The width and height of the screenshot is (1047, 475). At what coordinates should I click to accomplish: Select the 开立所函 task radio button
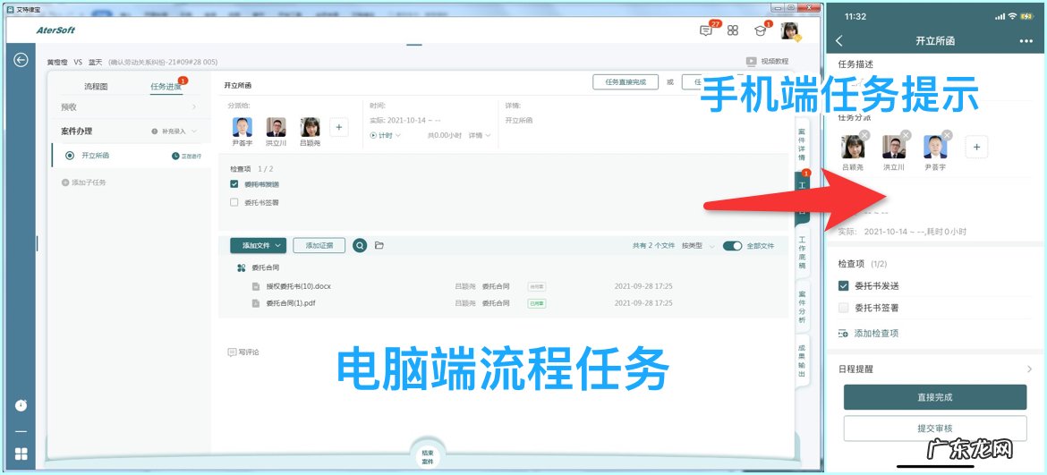(x=70, y=156)
